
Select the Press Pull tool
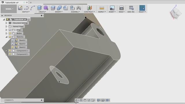coord(53,8)
